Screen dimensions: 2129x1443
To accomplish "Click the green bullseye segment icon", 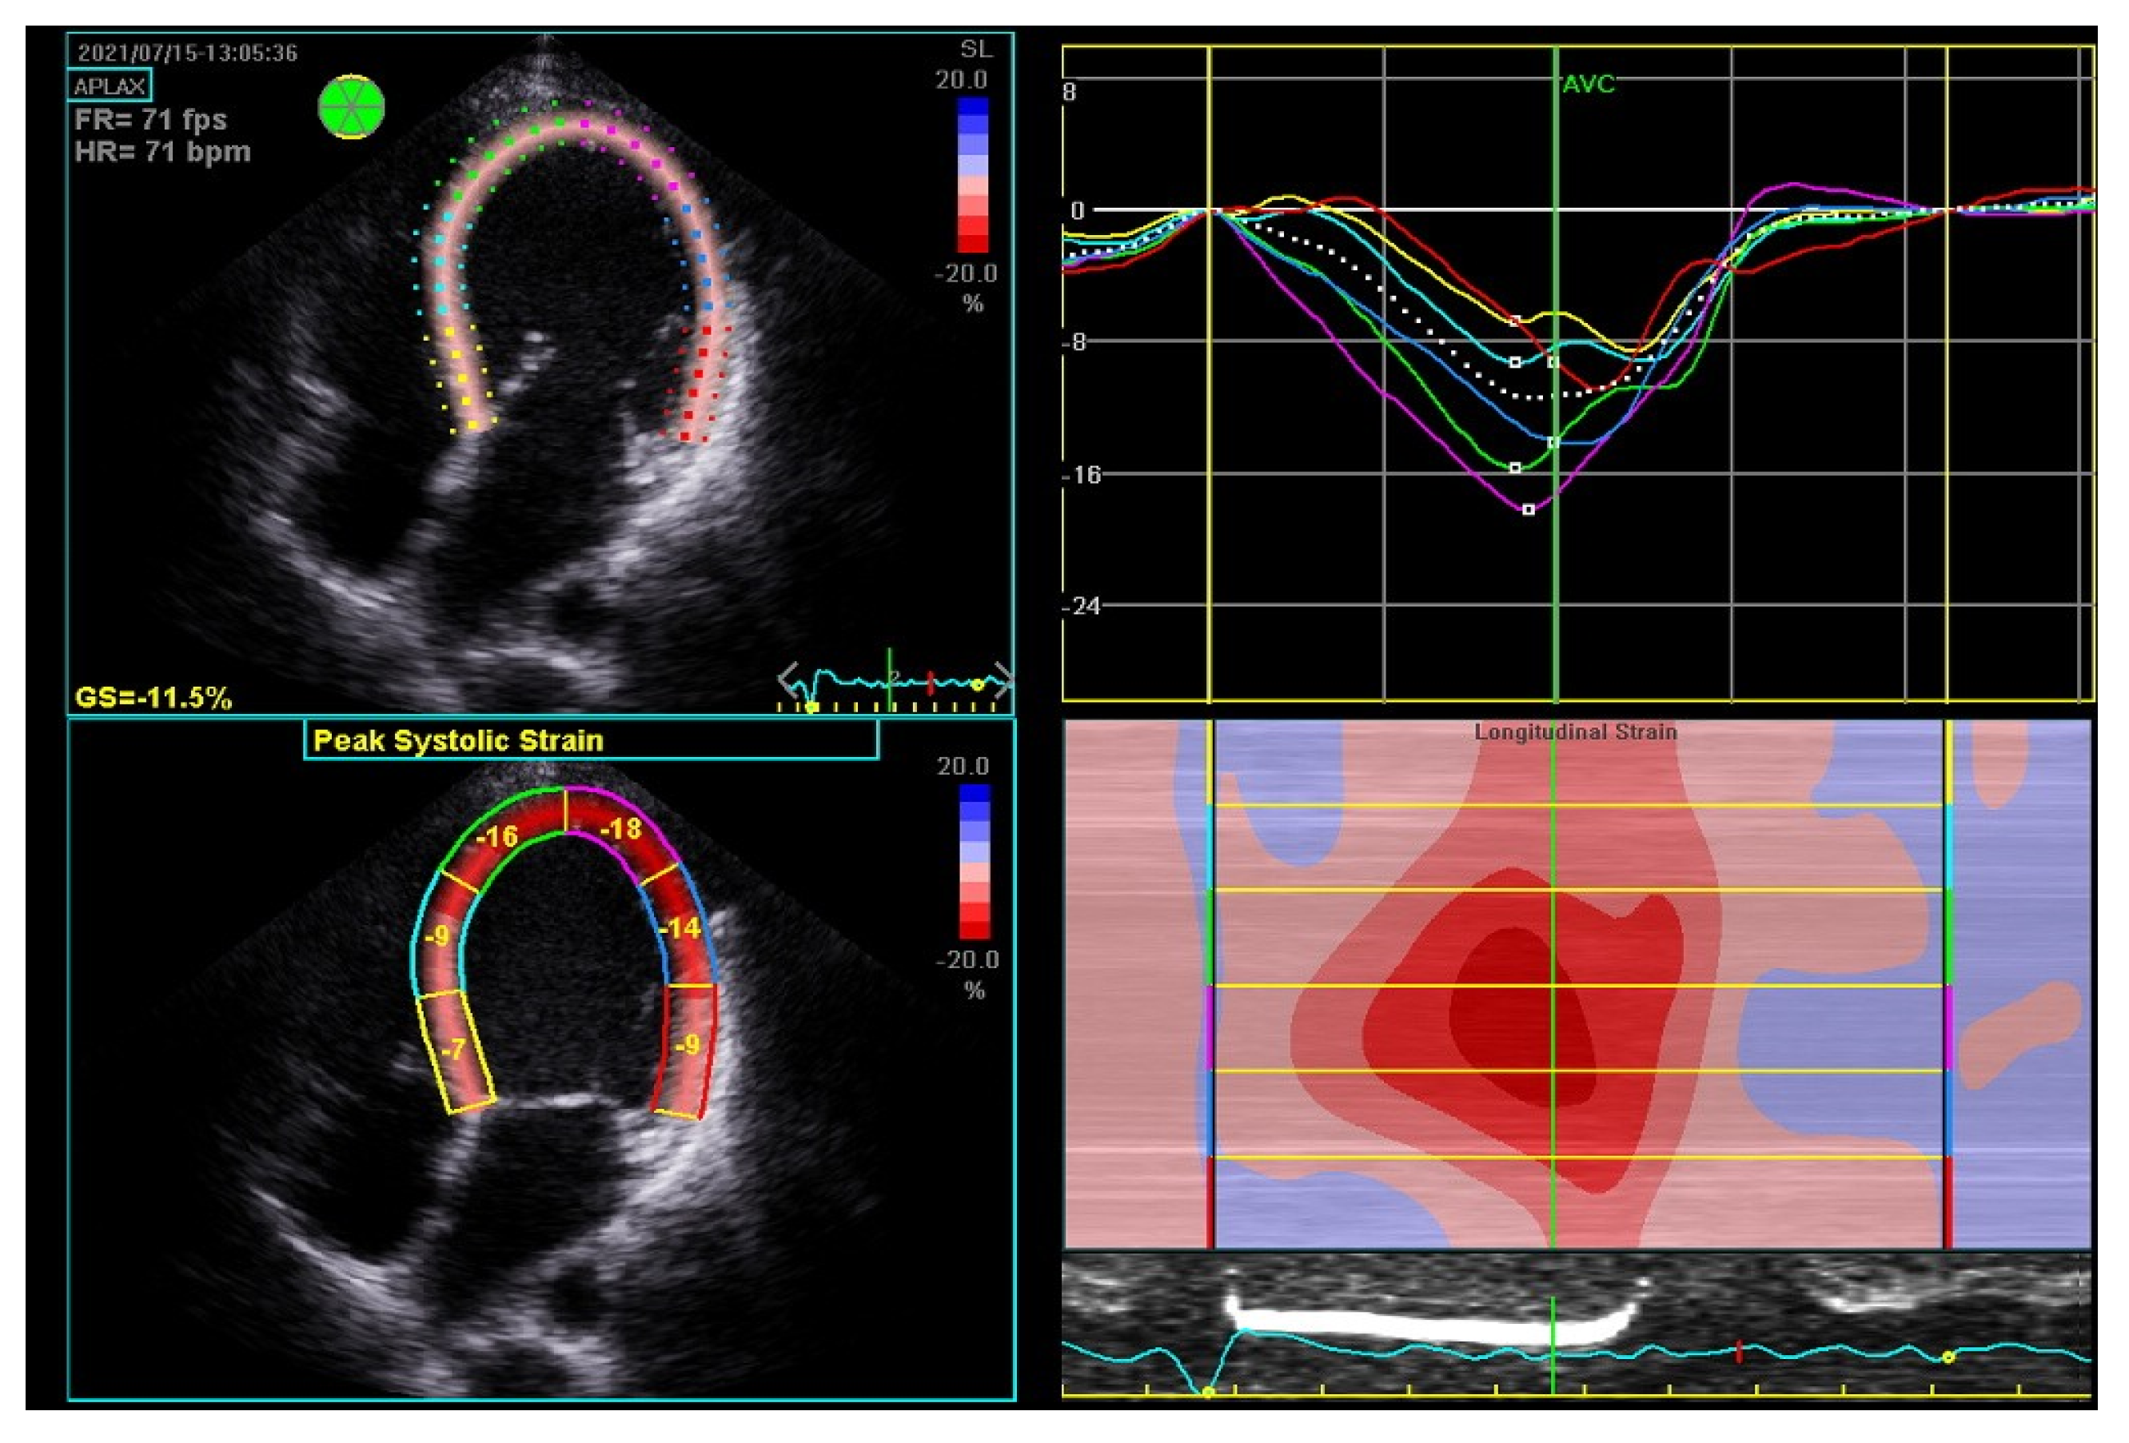I will 351,107.
